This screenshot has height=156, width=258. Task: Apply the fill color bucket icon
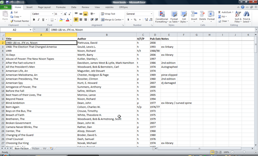(x=61, y=20)
